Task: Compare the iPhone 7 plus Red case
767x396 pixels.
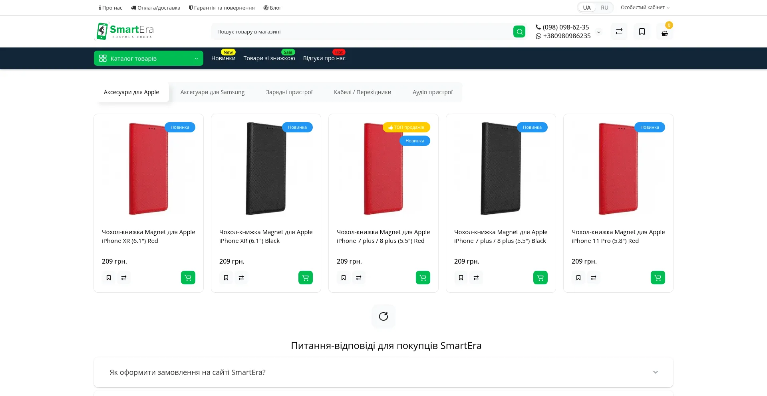Action: tap(359, 278)
